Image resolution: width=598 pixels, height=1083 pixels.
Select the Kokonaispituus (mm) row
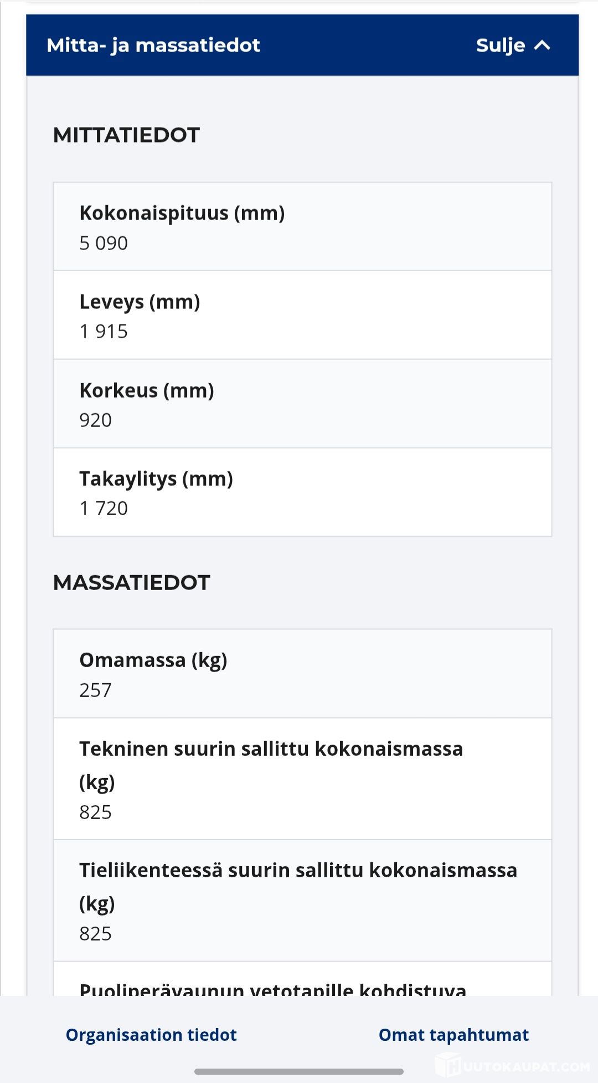[302, 227]
